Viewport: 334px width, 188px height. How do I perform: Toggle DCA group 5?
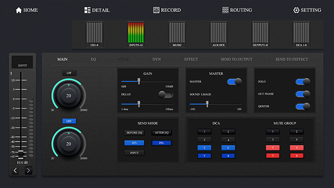click(204, 148)
